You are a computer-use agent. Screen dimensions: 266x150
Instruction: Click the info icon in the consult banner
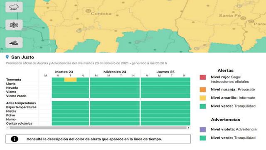click(15, 139)
